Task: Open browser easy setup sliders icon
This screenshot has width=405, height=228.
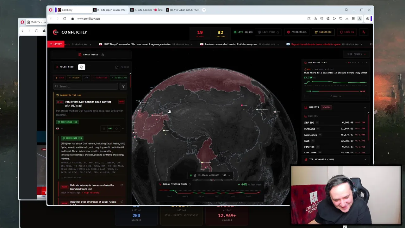Action: point(353,19)
